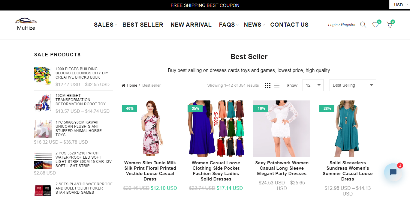410x197 pixels.
Task: Open 19cm Height Transformation Robot Toy link
Action: (81, 100)
